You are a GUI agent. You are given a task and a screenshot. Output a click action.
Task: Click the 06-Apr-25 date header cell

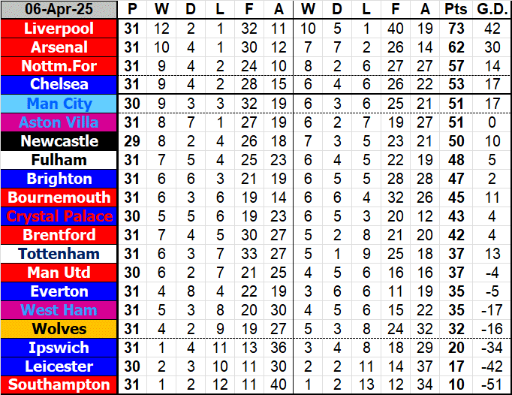coord(59,10)
